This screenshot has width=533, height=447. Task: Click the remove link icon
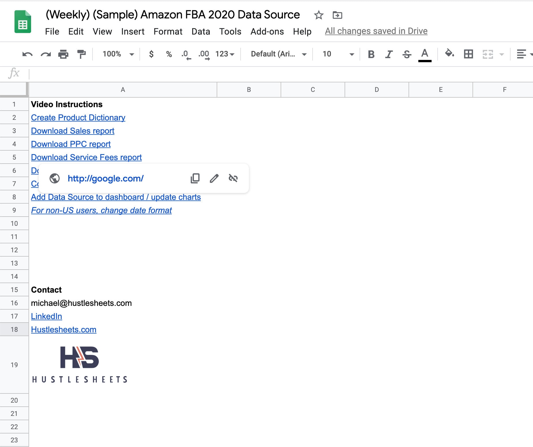coord(233,178)
